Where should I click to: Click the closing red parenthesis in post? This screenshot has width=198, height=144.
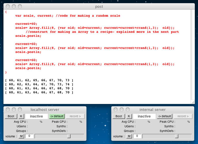pyautogui.click(x=6, y=72)
